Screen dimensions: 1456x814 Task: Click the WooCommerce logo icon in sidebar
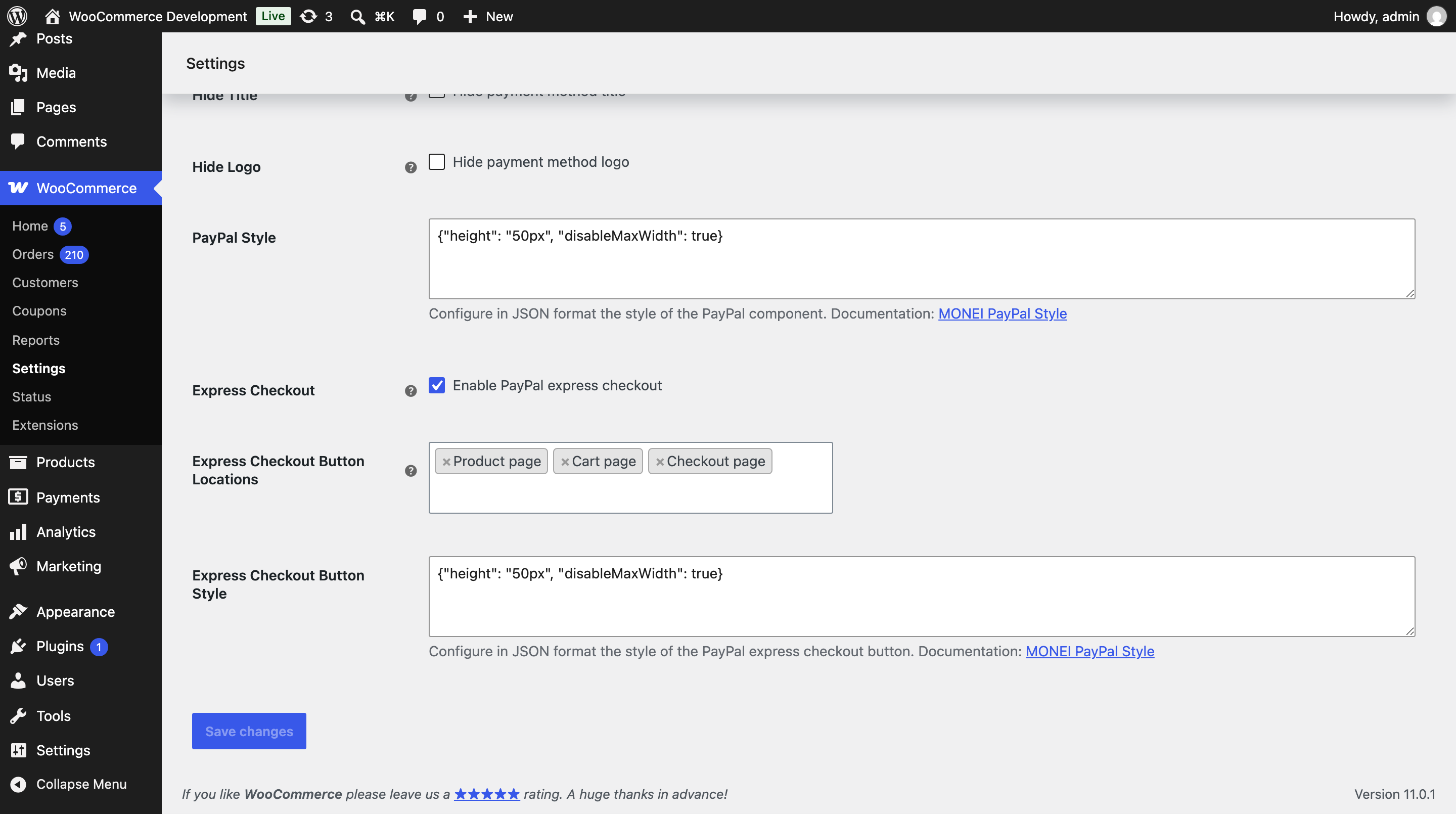tap(18, 188)
